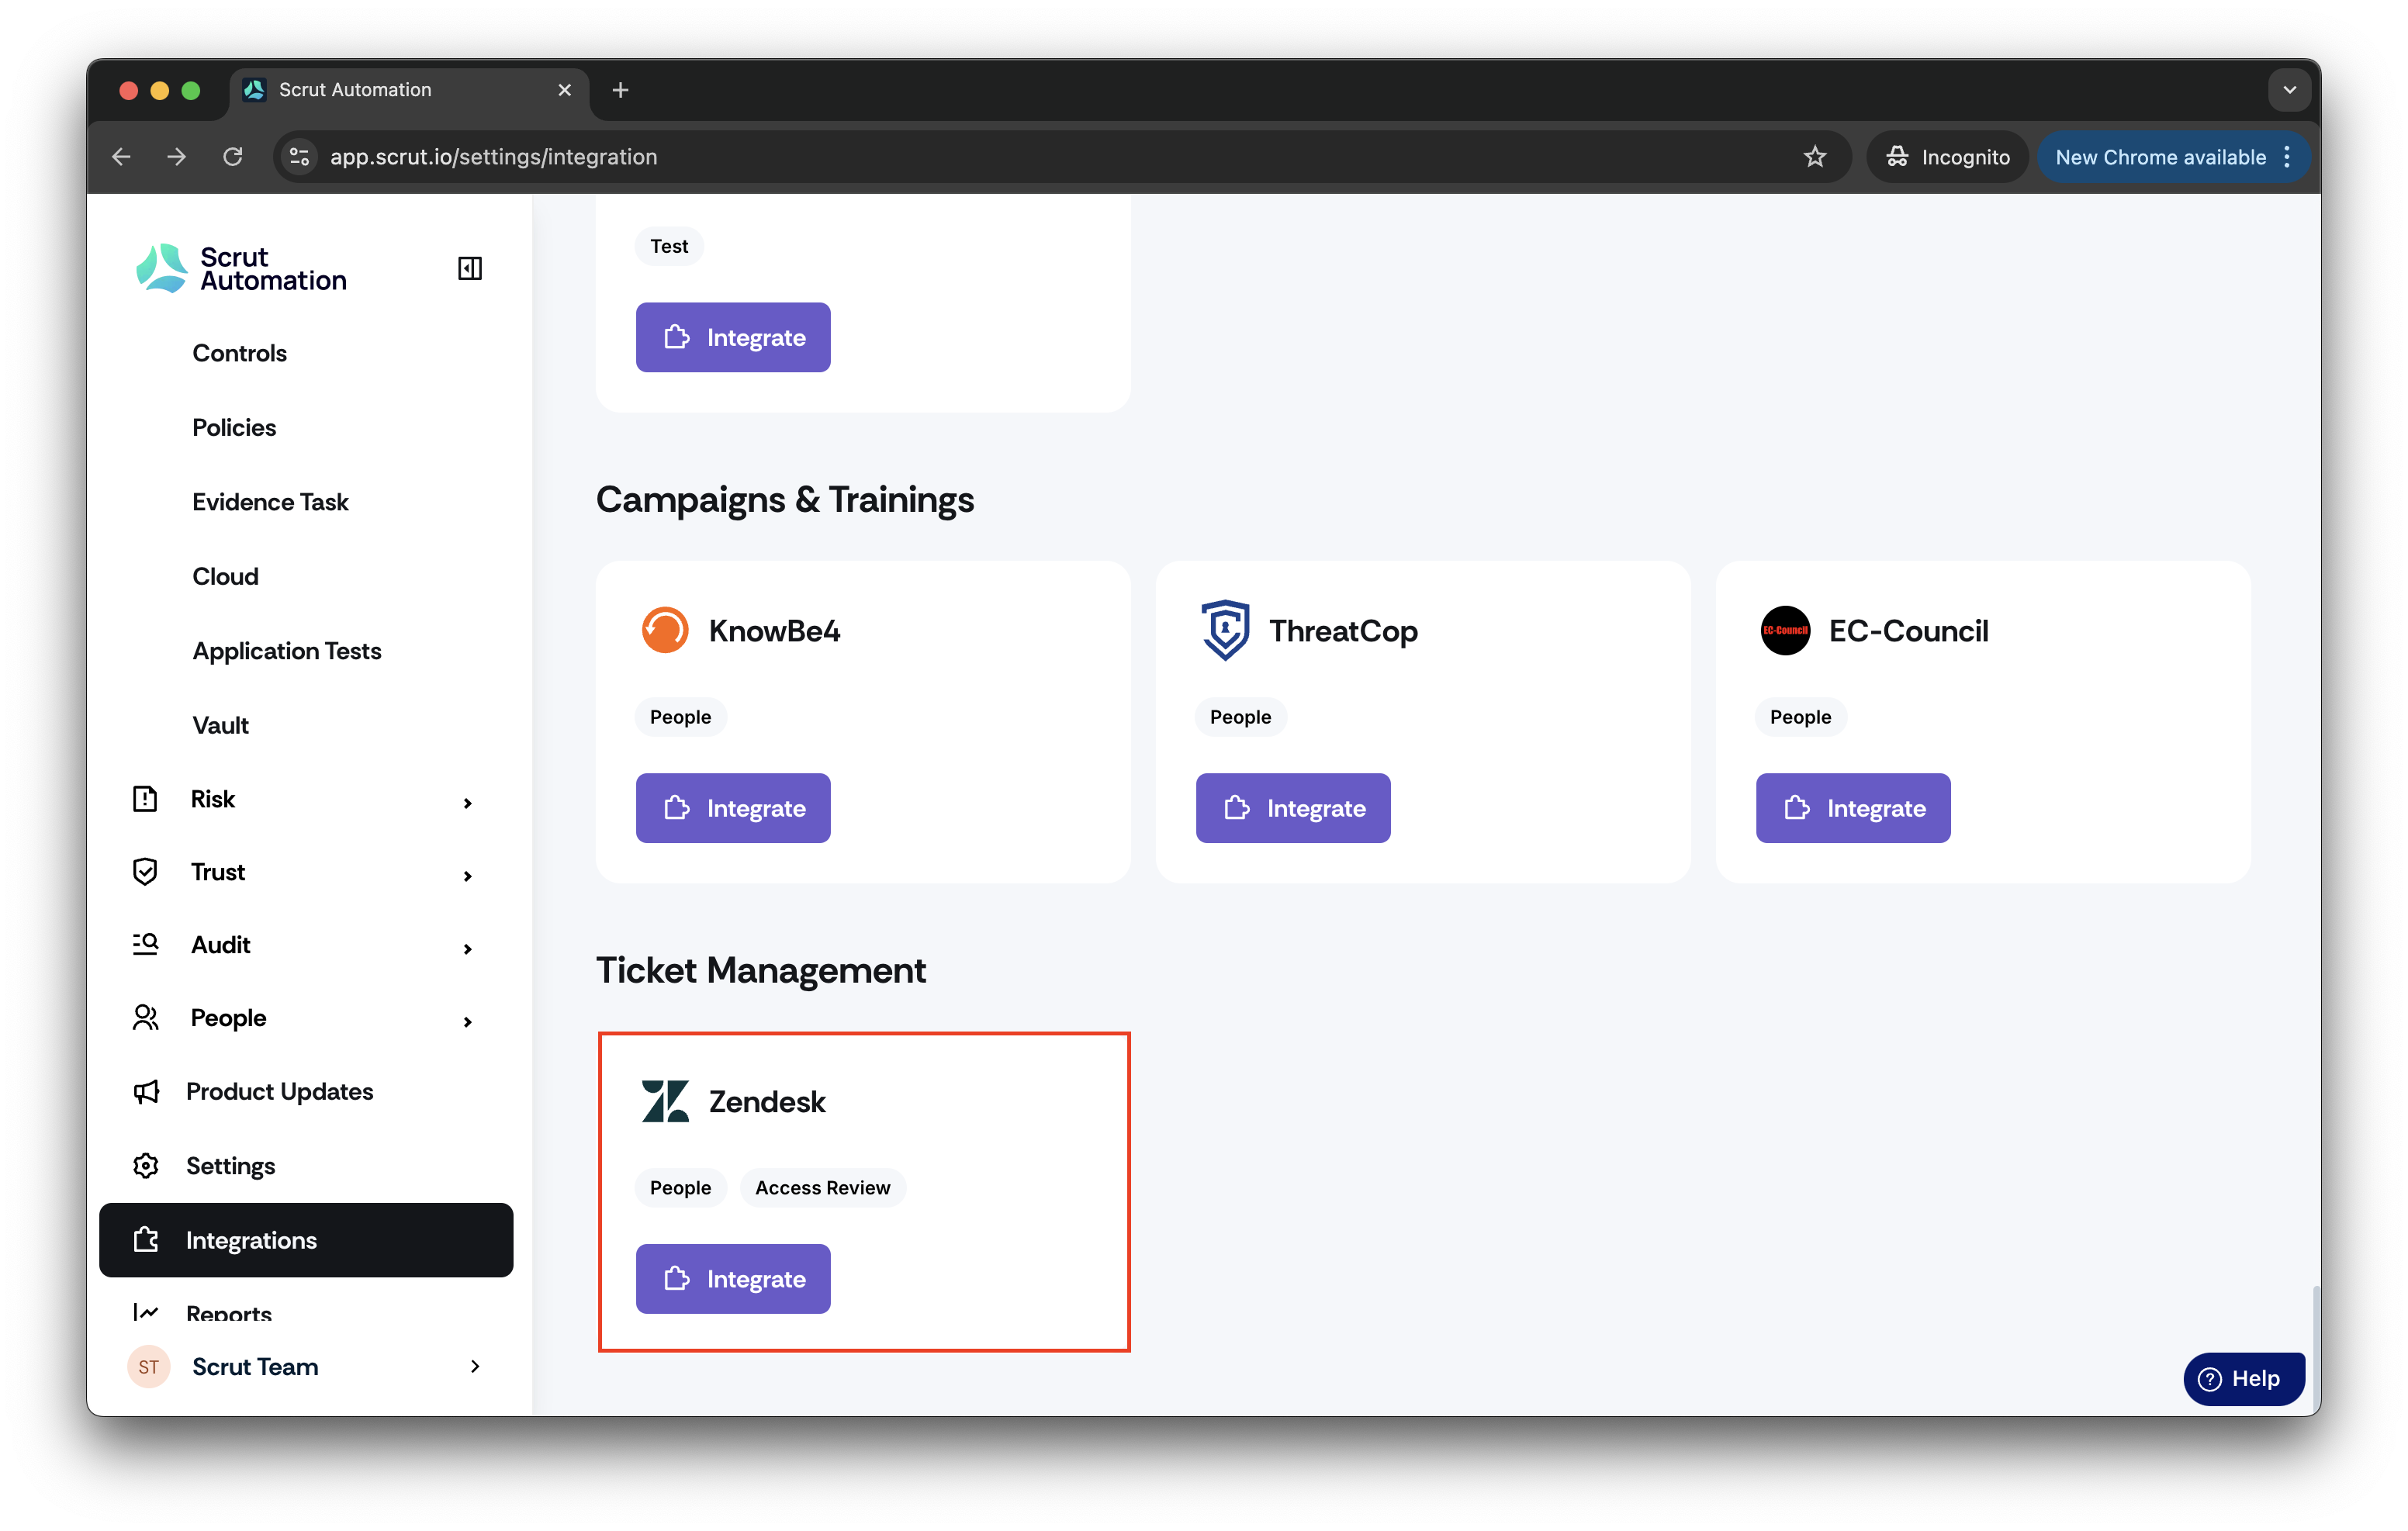Click the browser address bar URL

click(494, 157)
